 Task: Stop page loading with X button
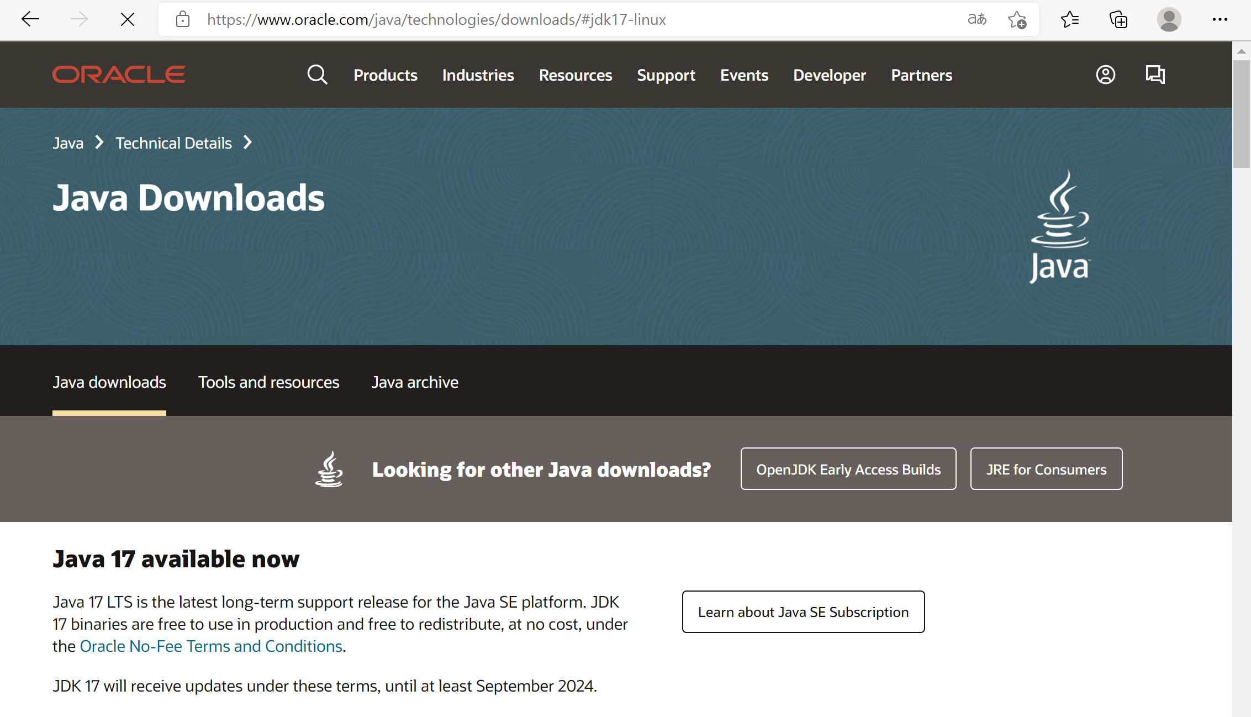128,20
